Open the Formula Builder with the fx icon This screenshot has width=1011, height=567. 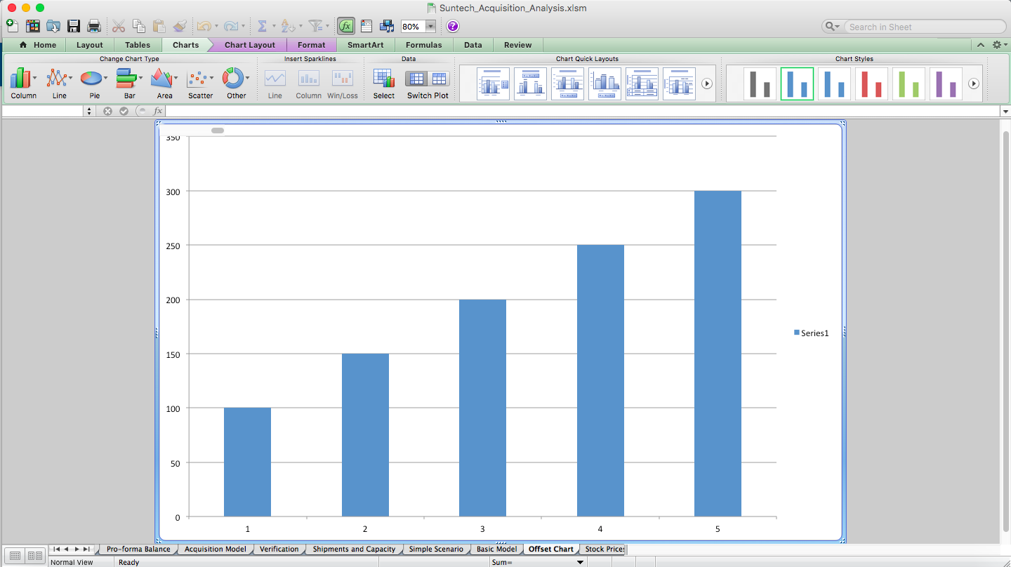[x=345, y=26]
